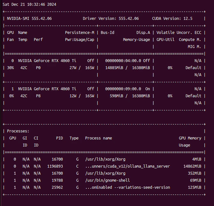Click the Persistence-M column header
The height and width of the screenshot is (206, 214).
pos(79,33)
